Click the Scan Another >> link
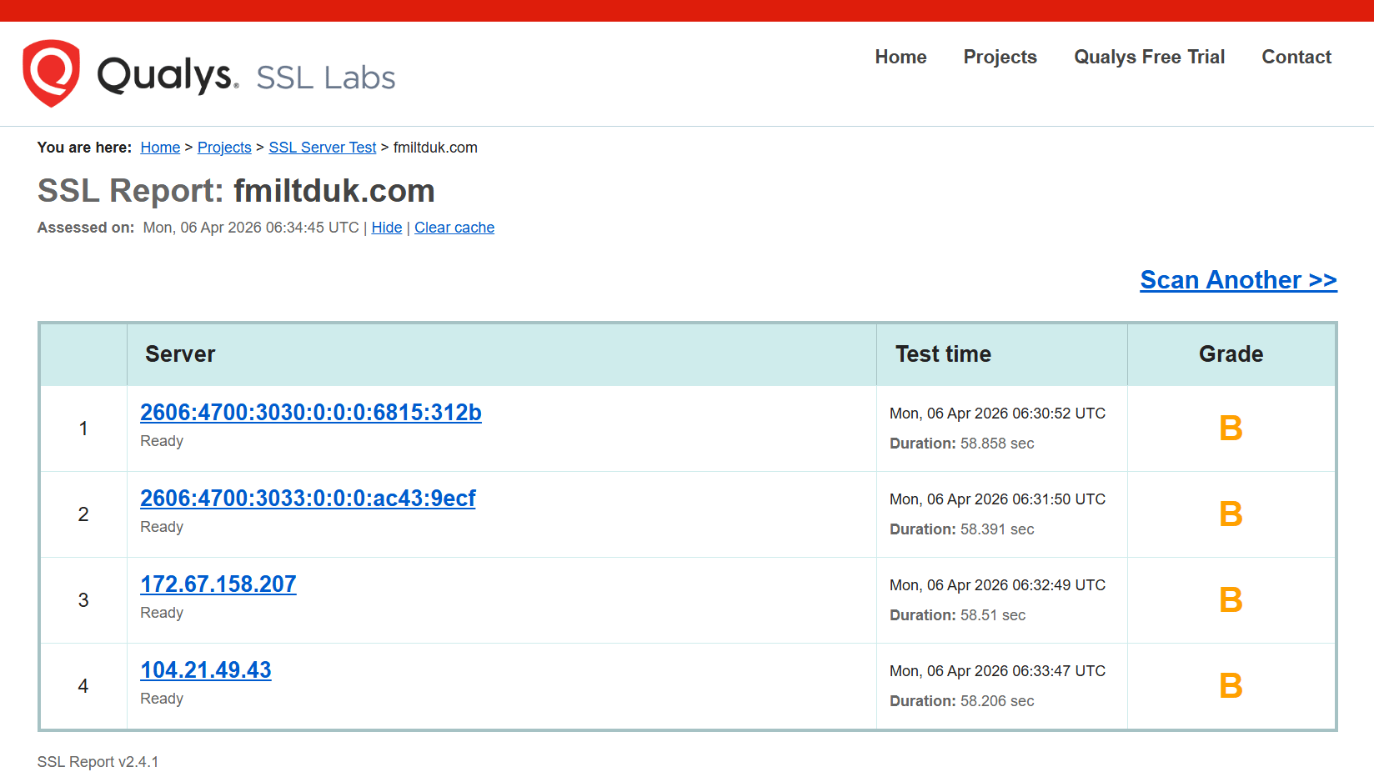The image size is (1374, 777). 1238,280
